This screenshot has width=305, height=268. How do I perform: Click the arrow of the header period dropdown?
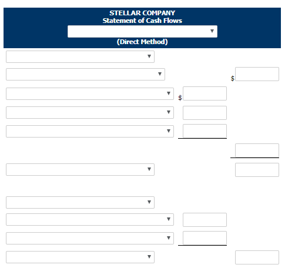[x=212, y=31]
